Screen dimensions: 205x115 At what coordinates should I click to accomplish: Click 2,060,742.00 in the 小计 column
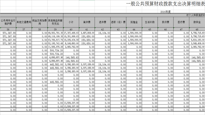[71, 47]
